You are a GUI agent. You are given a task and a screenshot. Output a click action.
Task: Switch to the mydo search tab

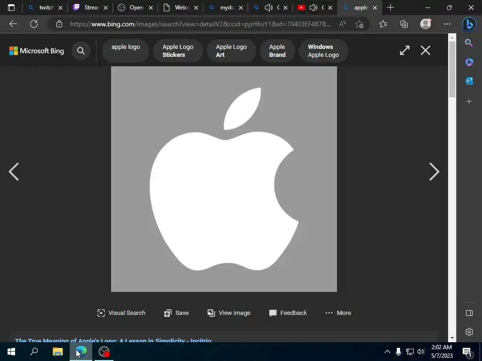pyautogui.click(x=225, y=8)
